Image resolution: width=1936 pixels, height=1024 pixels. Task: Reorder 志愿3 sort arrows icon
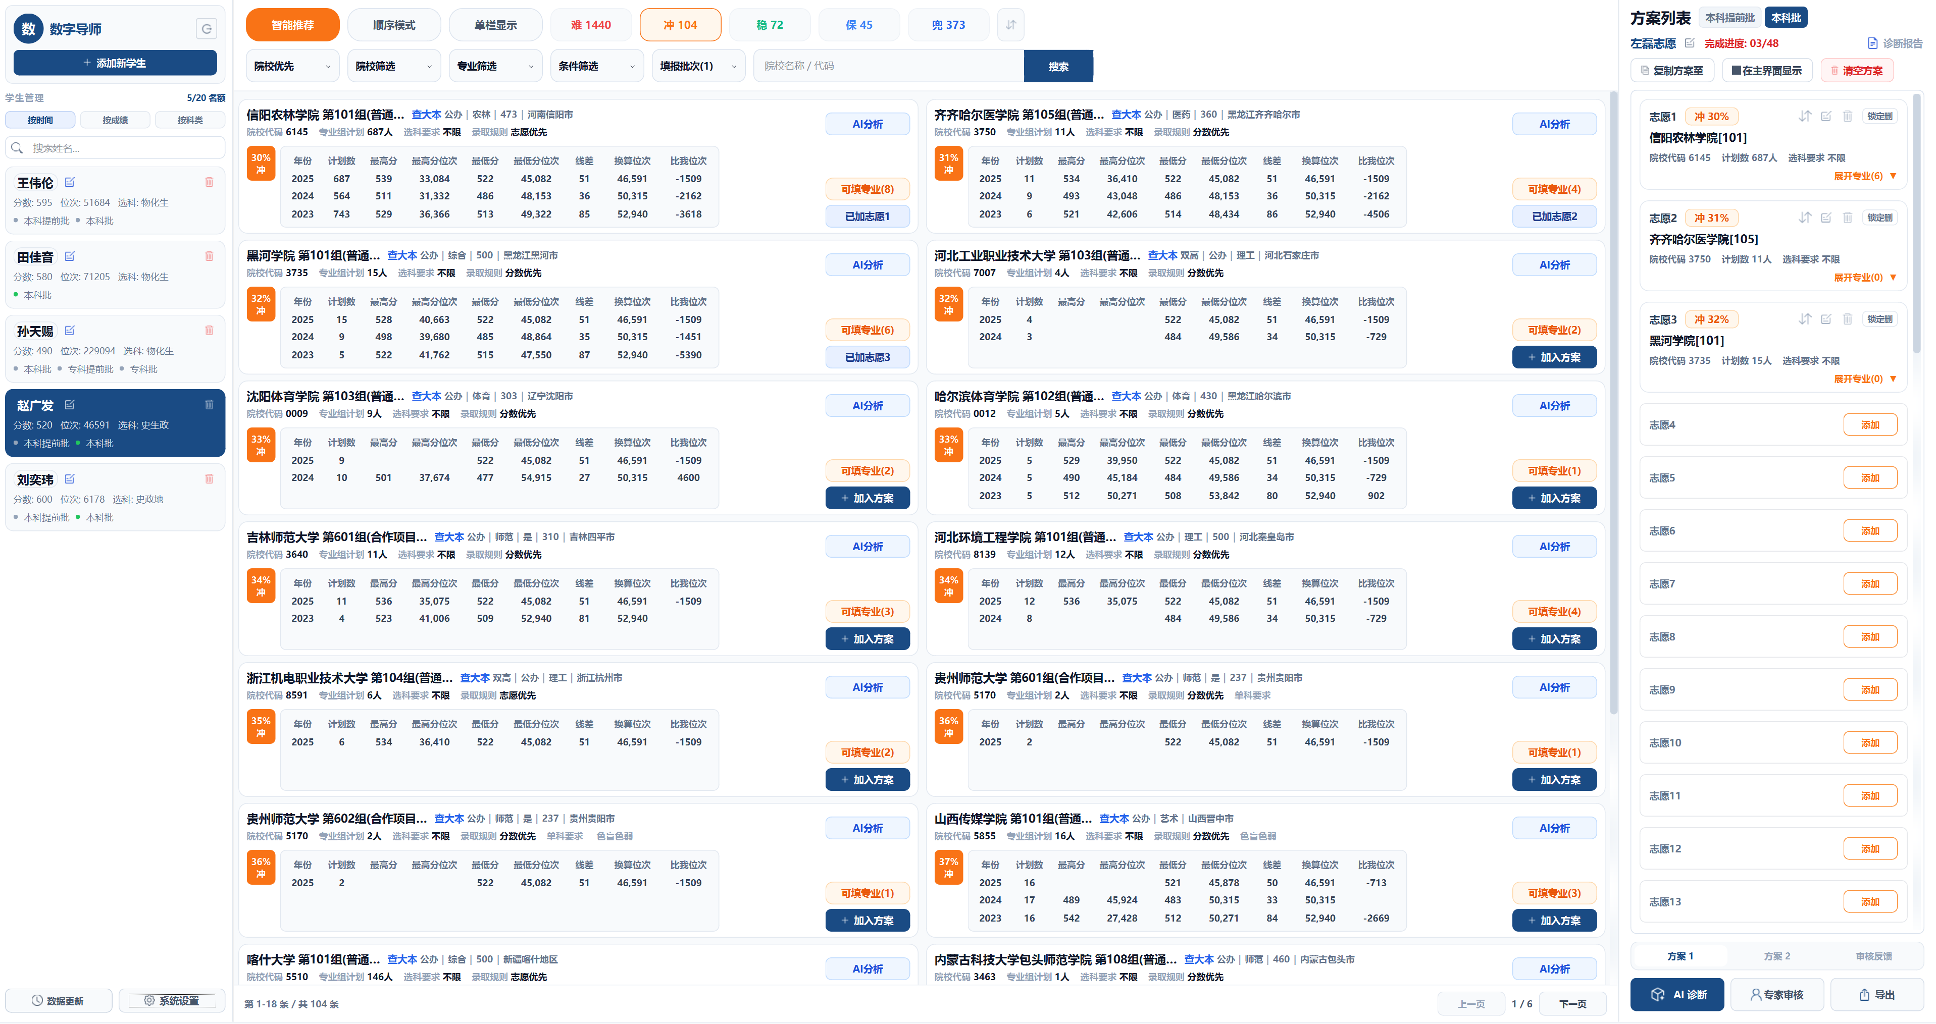coord(1805,318)
